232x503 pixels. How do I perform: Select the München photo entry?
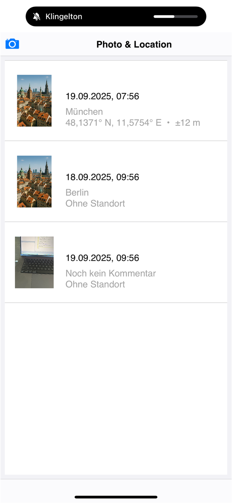pyautogui.click(x=116, y=101)
